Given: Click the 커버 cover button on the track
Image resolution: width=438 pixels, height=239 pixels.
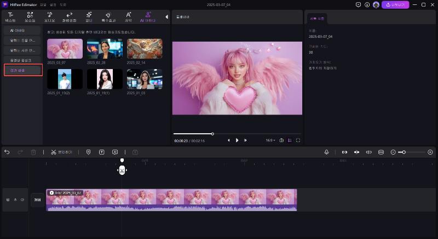Looking at the screenshot, I should (37, 200).
